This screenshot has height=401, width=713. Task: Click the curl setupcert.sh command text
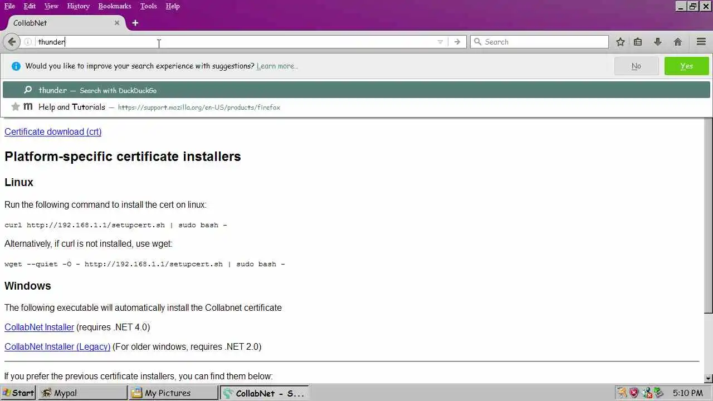pos(116,225)
